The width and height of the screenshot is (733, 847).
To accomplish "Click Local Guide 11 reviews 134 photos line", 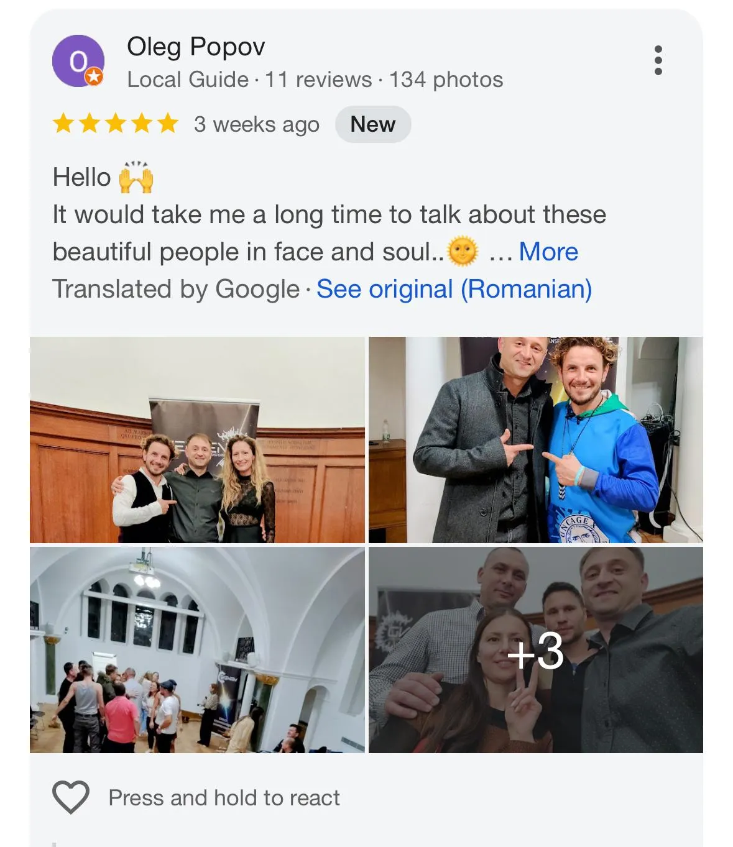I will click(315, 80).
